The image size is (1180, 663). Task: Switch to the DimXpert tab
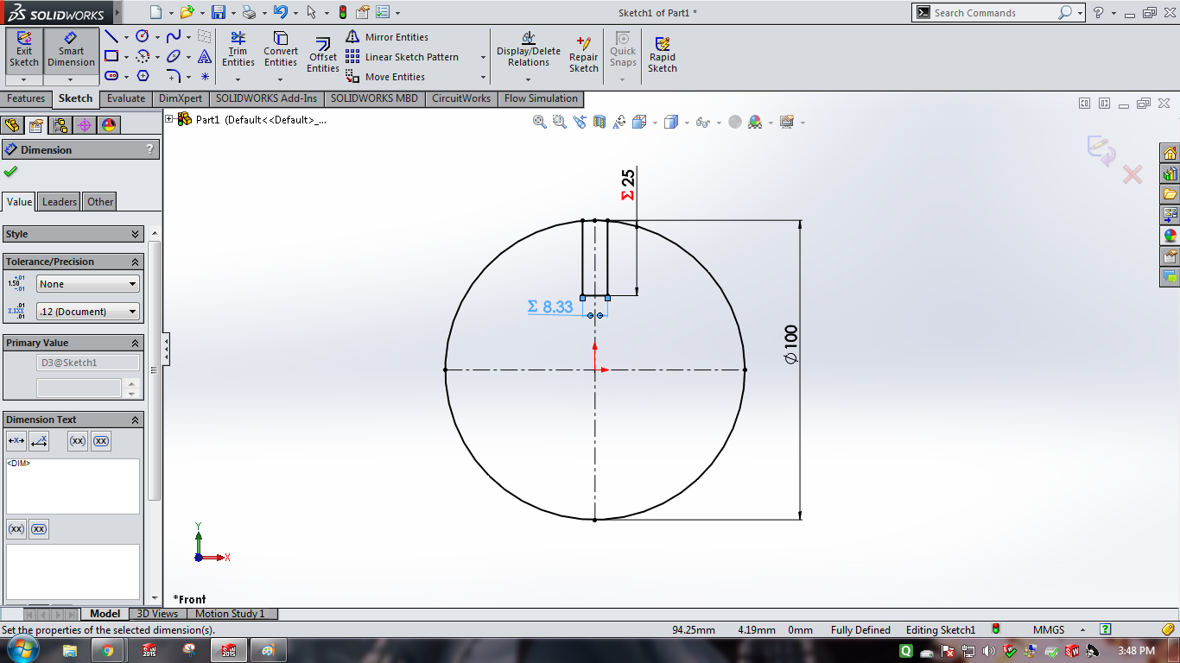[x=181, y=98]
